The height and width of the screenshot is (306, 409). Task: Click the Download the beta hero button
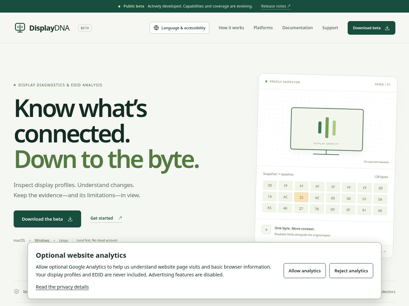tap(47, 219)
